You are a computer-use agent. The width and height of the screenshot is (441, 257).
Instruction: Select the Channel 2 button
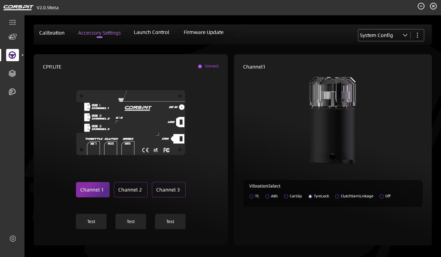[130, 190]
